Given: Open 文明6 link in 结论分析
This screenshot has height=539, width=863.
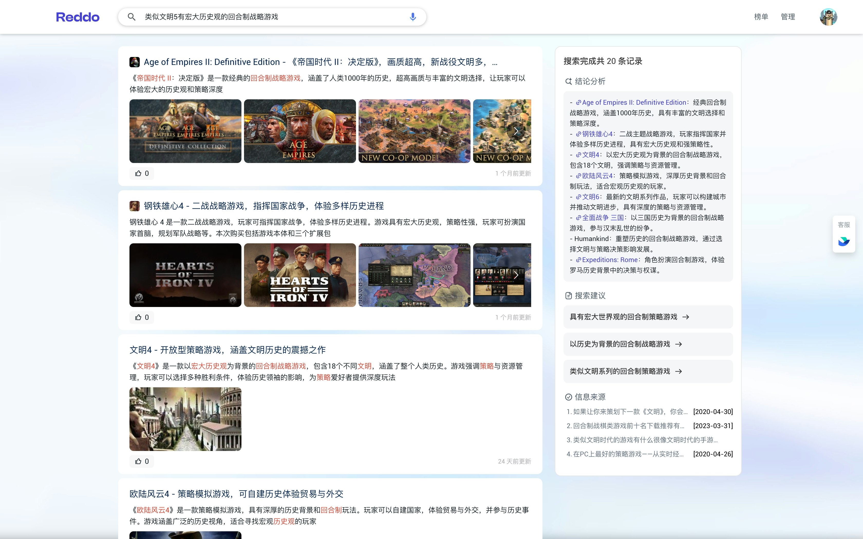Looking at the screenshot, I should (588, 197).
